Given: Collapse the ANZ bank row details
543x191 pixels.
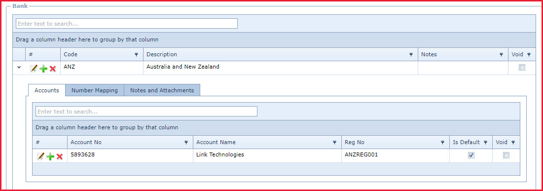Looking at the screenshot, I should coord(19,68).
